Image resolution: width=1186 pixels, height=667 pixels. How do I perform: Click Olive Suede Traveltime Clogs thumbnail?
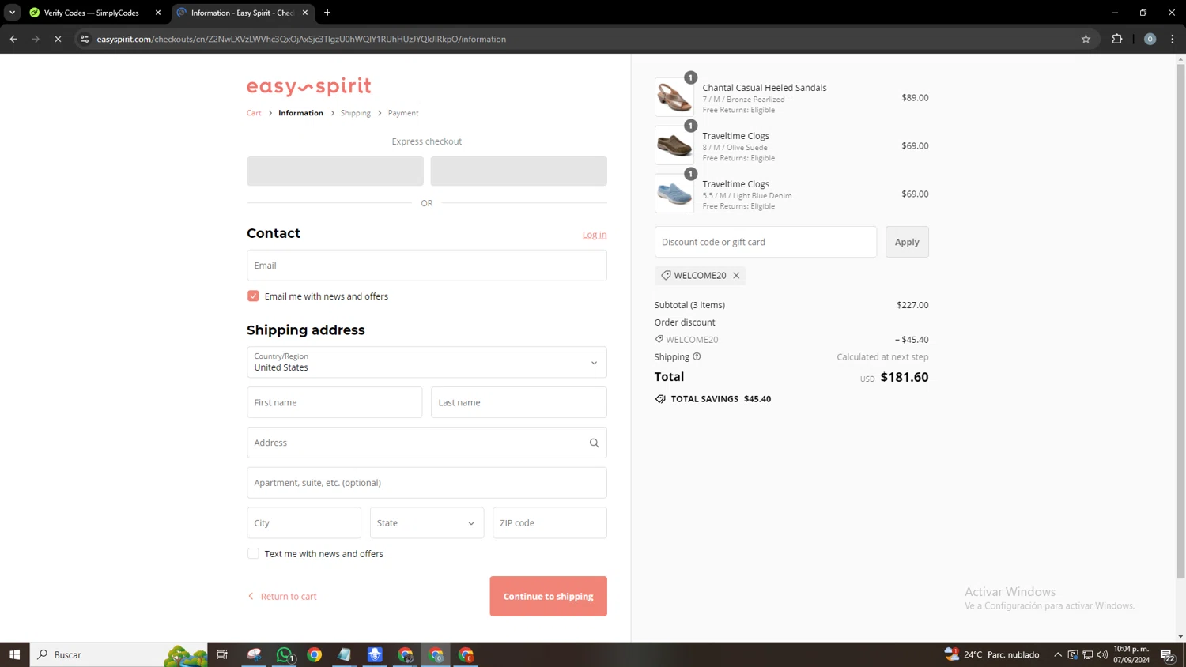674,145
